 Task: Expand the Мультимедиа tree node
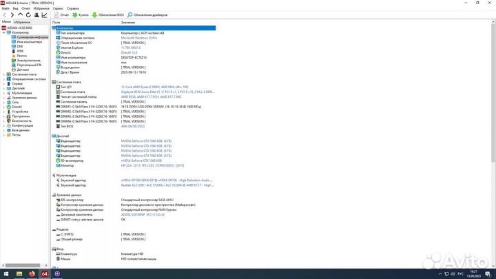point(4,93)
